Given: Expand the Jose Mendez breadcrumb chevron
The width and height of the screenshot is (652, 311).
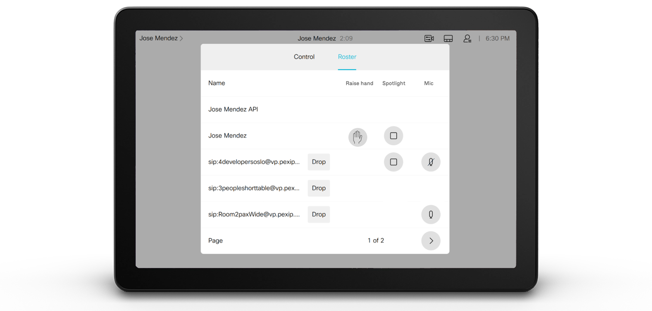Looking at the screenshot, I should [180, 38].
